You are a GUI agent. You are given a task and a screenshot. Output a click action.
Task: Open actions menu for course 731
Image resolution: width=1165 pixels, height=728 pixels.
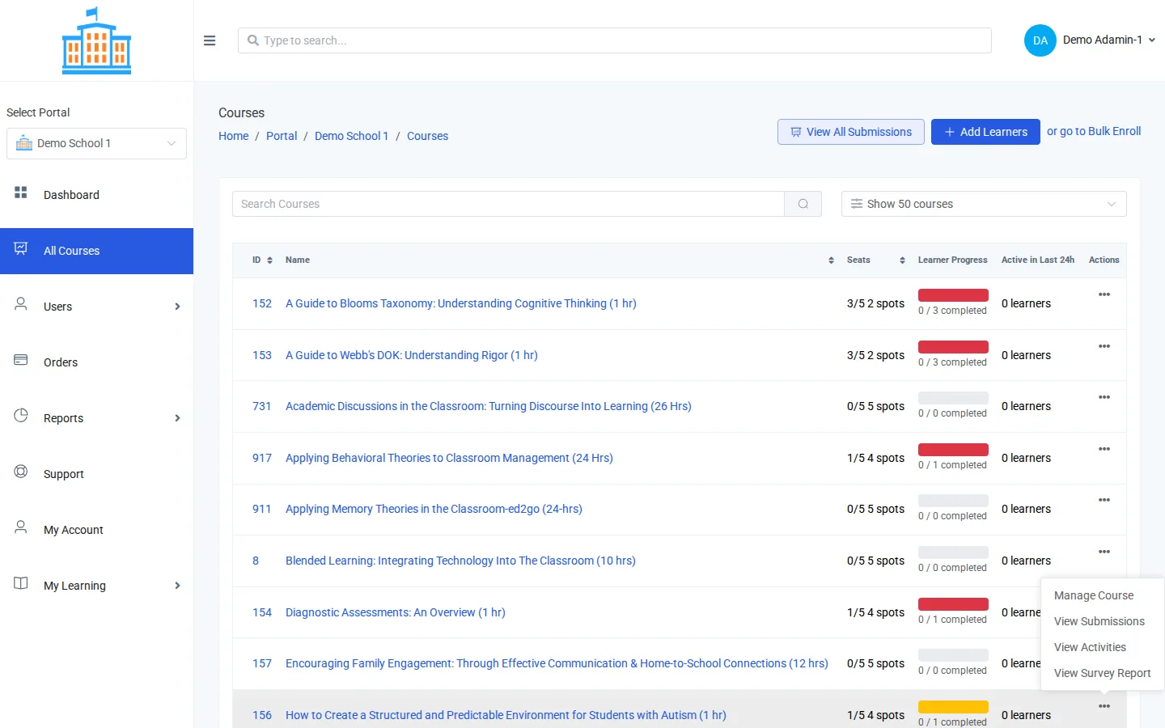coord(1104,397)
